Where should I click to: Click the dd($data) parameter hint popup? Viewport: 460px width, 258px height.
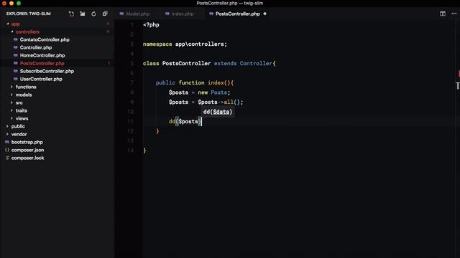coord(218,112)
